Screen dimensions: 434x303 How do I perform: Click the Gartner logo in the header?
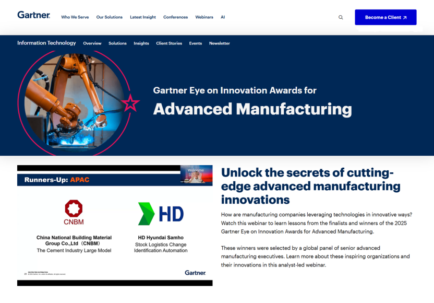[33, 15]
